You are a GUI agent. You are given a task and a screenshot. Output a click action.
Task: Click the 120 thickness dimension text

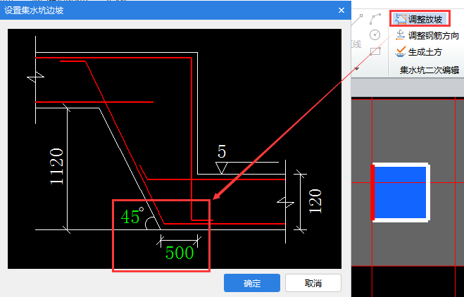315,201
